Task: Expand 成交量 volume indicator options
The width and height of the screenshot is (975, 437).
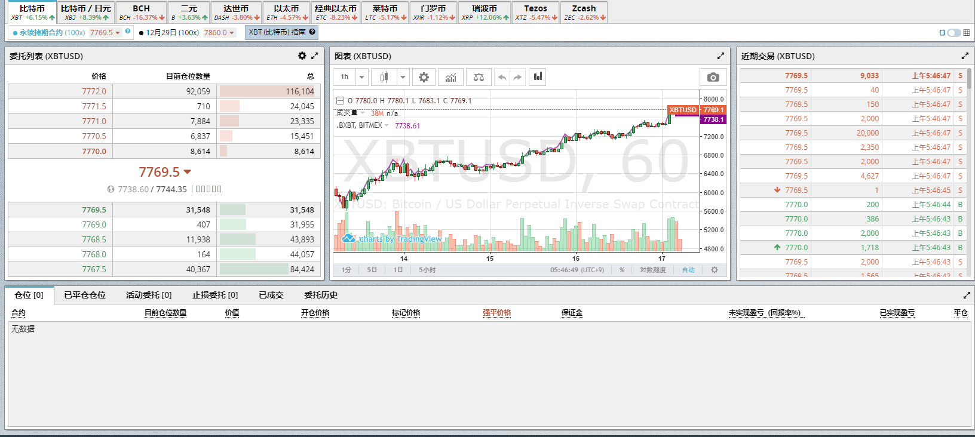Action: click(363, 113)
